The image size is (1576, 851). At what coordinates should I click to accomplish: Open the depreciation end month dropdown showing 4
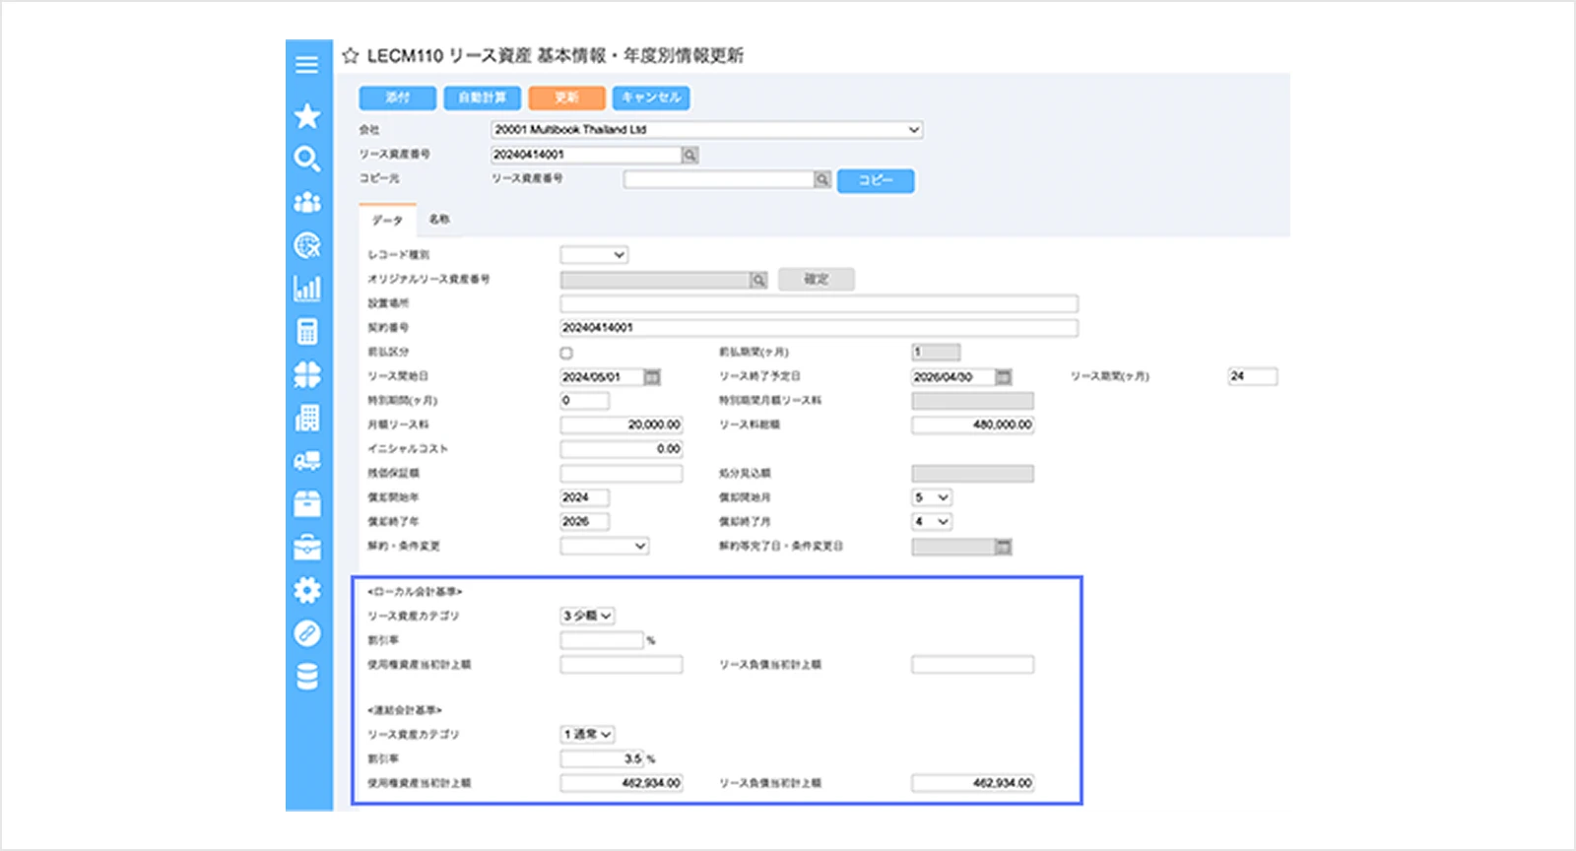point(932,521)
